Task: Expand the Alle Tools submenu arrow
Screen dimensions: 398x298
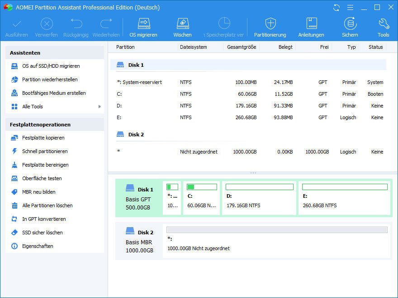Action: pyautogui.click(x=99, y=107)
